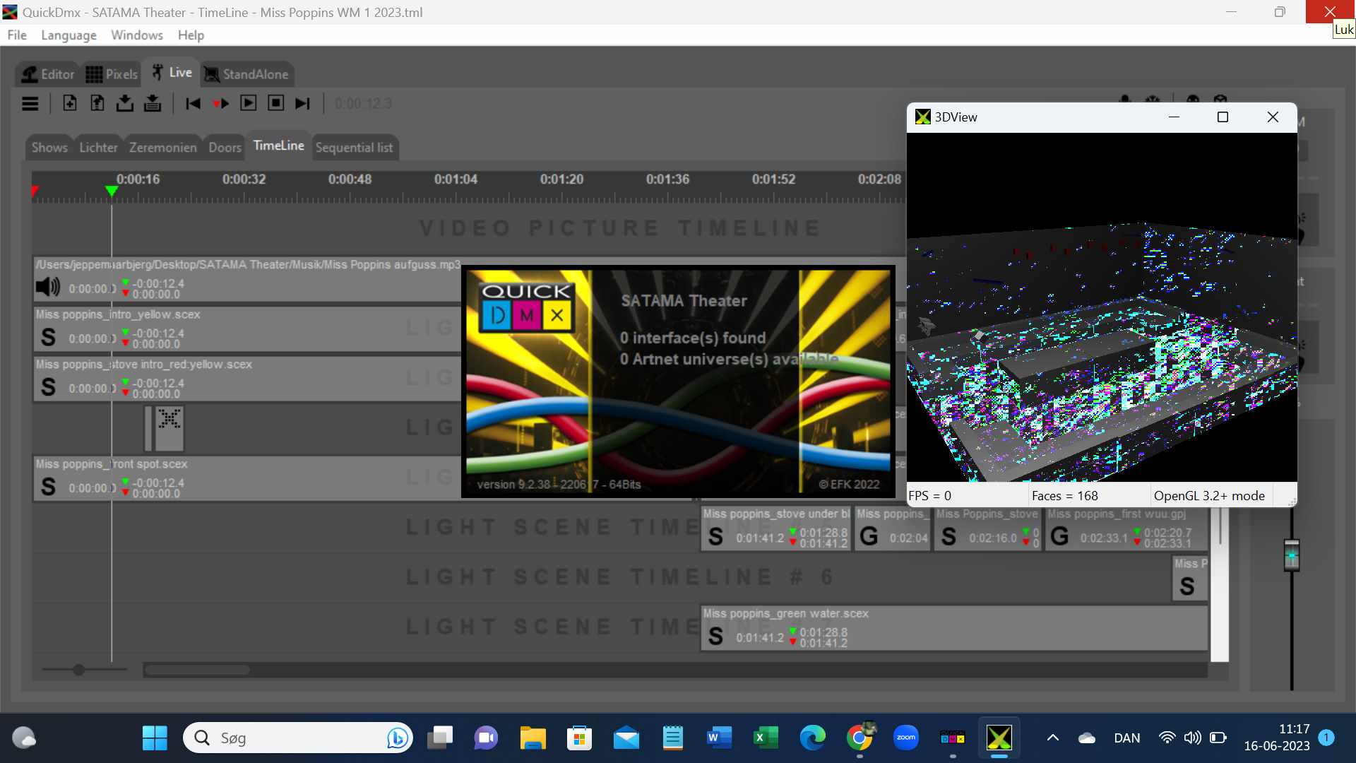Select the Miss Poppins aufguss.mp3 file path text
Image resolution: width=1356 pixels, height=763 pixels.
248,264
